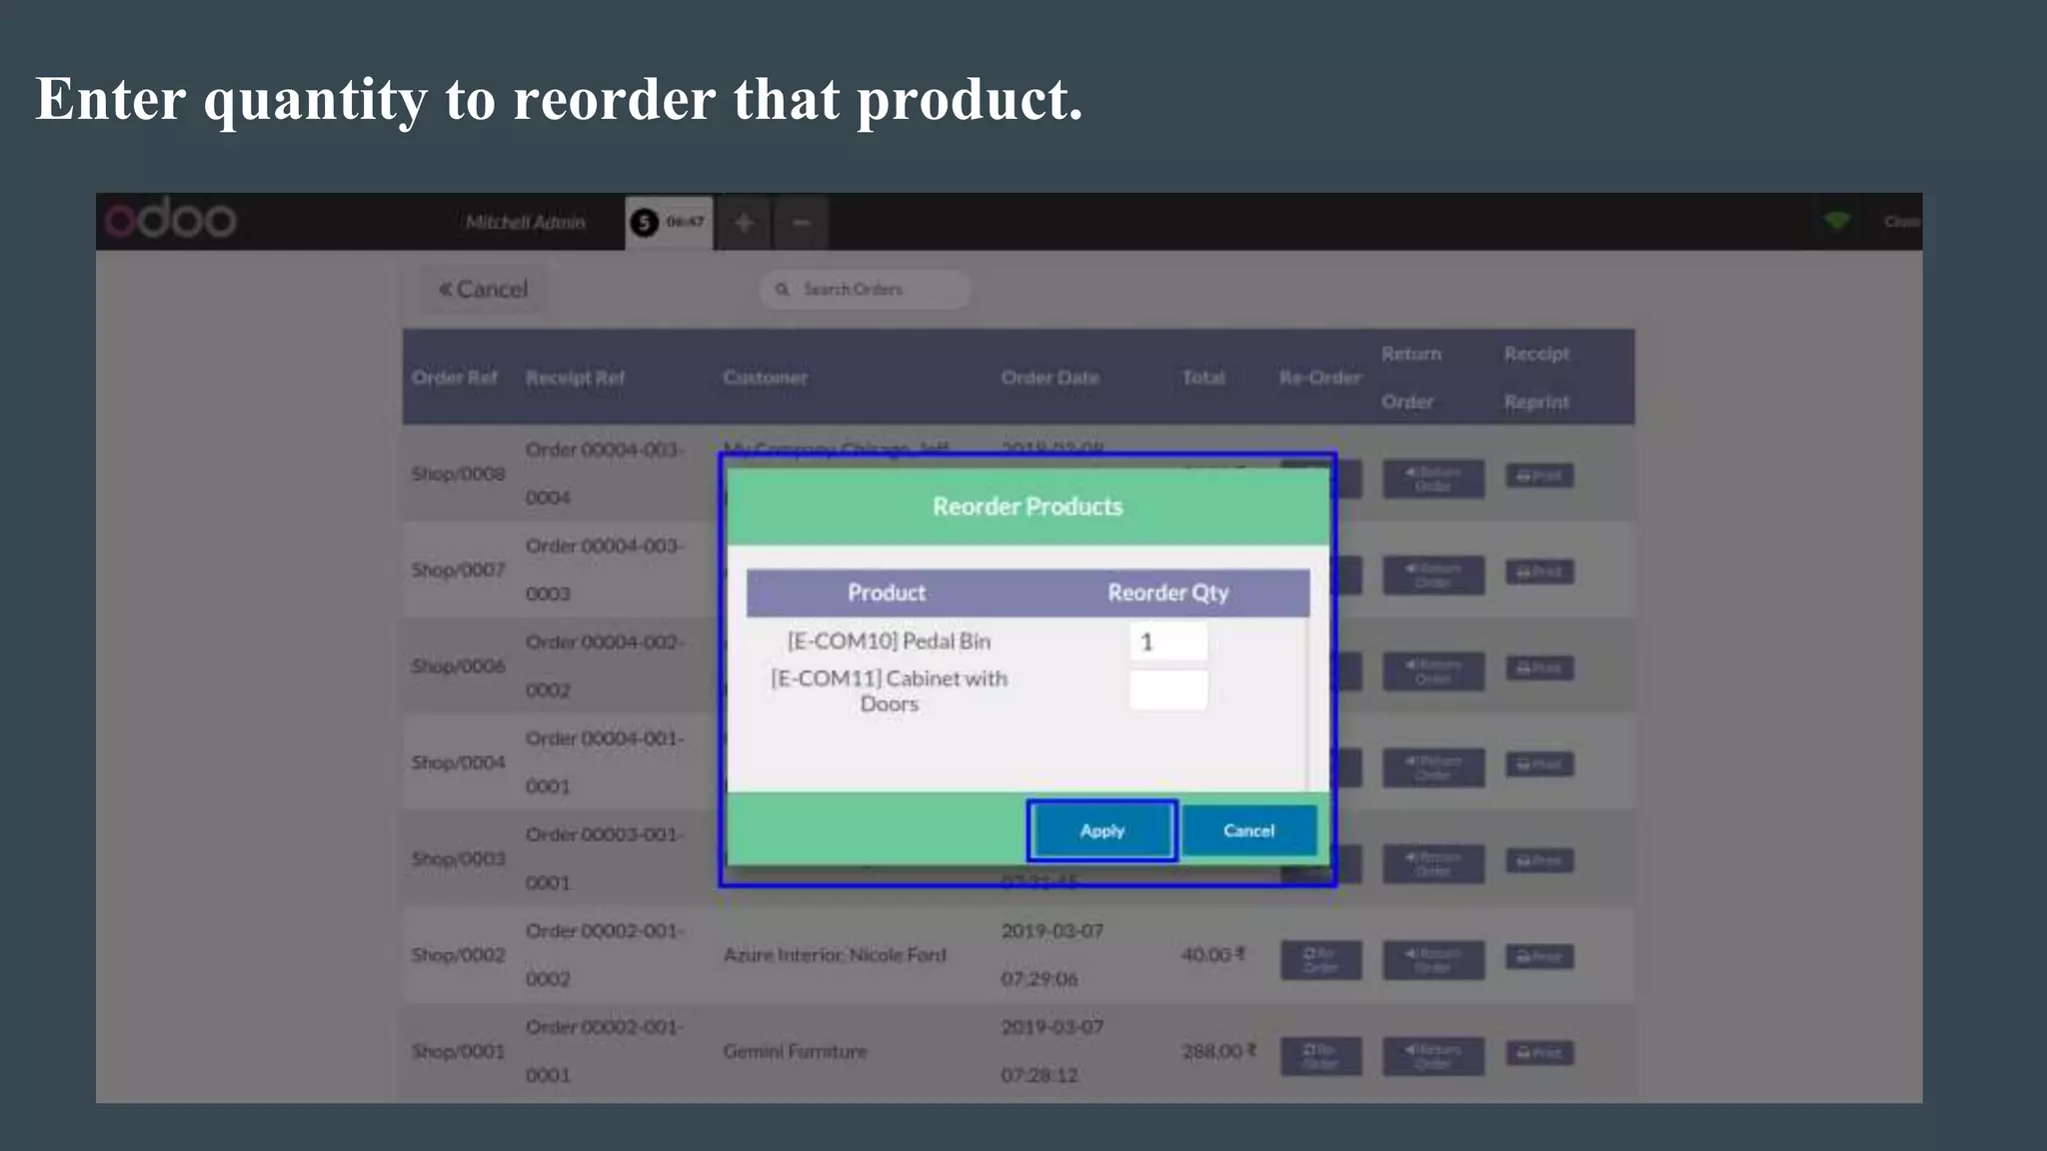The image size is (2047, 1151).
Task: Print receipt for Shop/0008
Action: tap(1539, 476)
